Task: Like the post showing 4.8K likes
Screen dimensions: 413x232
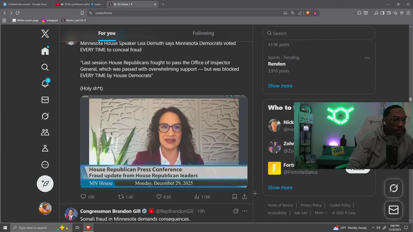Action: point(164,197)
